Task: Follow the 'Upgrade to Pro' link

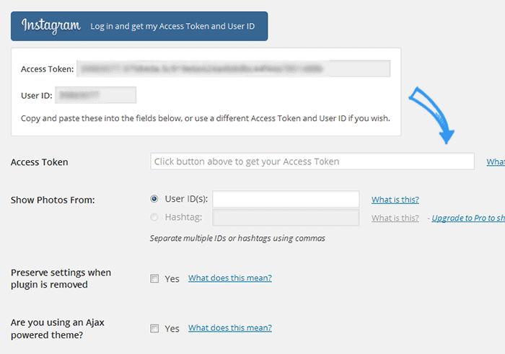Action: (x=468, y=218)
